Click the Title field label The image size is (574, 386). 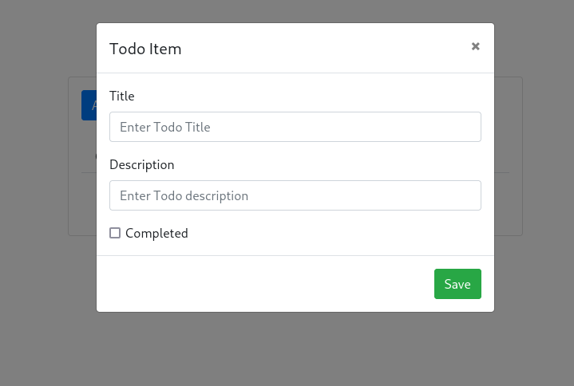[x=122, y=96]
